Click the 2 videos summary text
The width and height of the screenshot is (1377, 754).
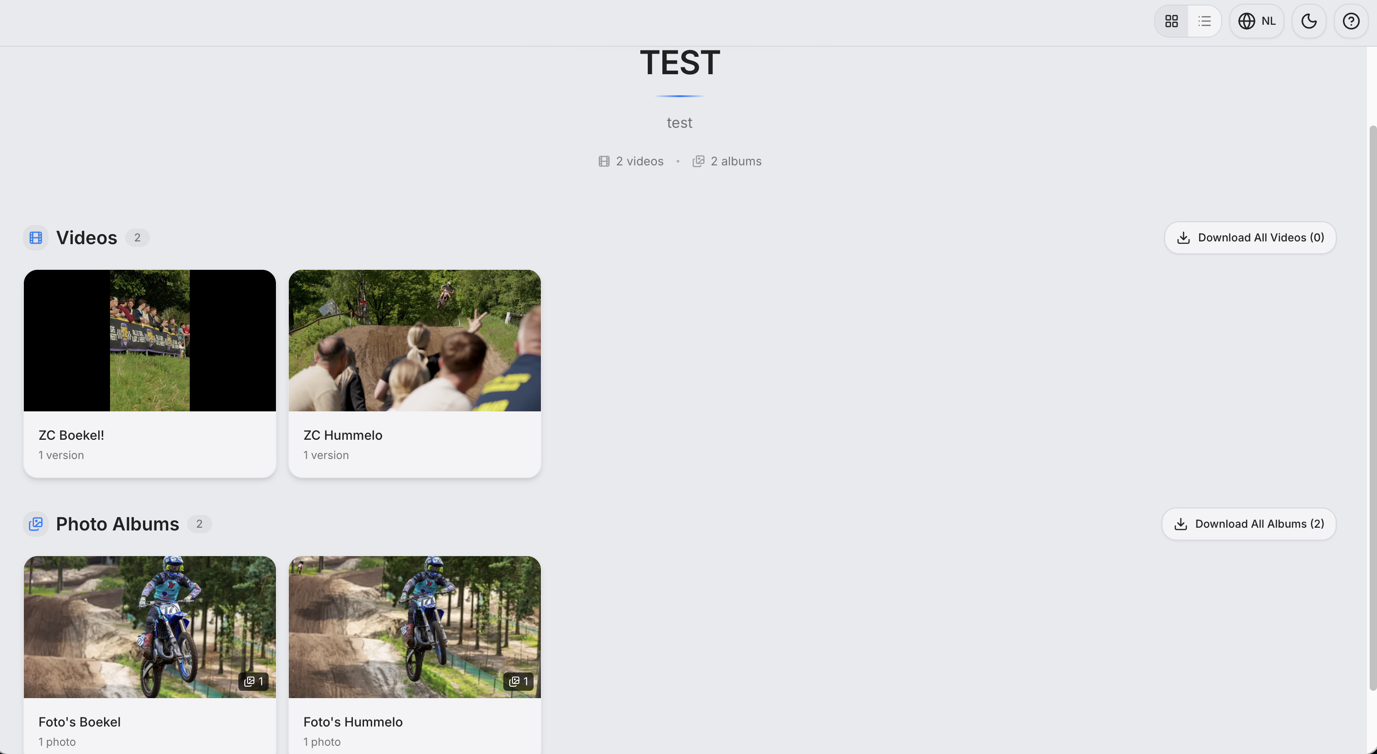pos(639,161)
